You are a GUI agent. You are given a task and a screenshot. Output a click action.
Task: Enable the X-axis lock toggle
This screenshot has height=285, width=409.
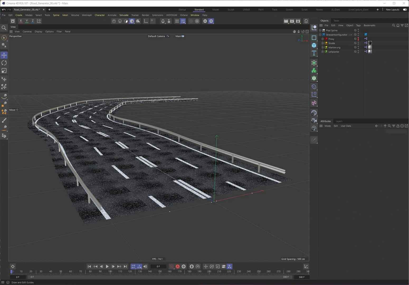21,21
